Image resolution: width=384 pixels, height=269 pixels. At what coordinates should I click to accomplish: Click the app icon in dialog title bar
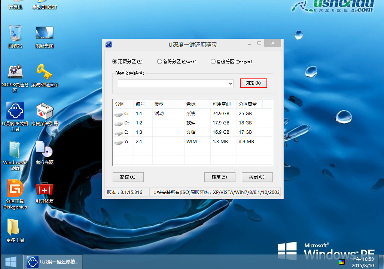coord(109,44)
